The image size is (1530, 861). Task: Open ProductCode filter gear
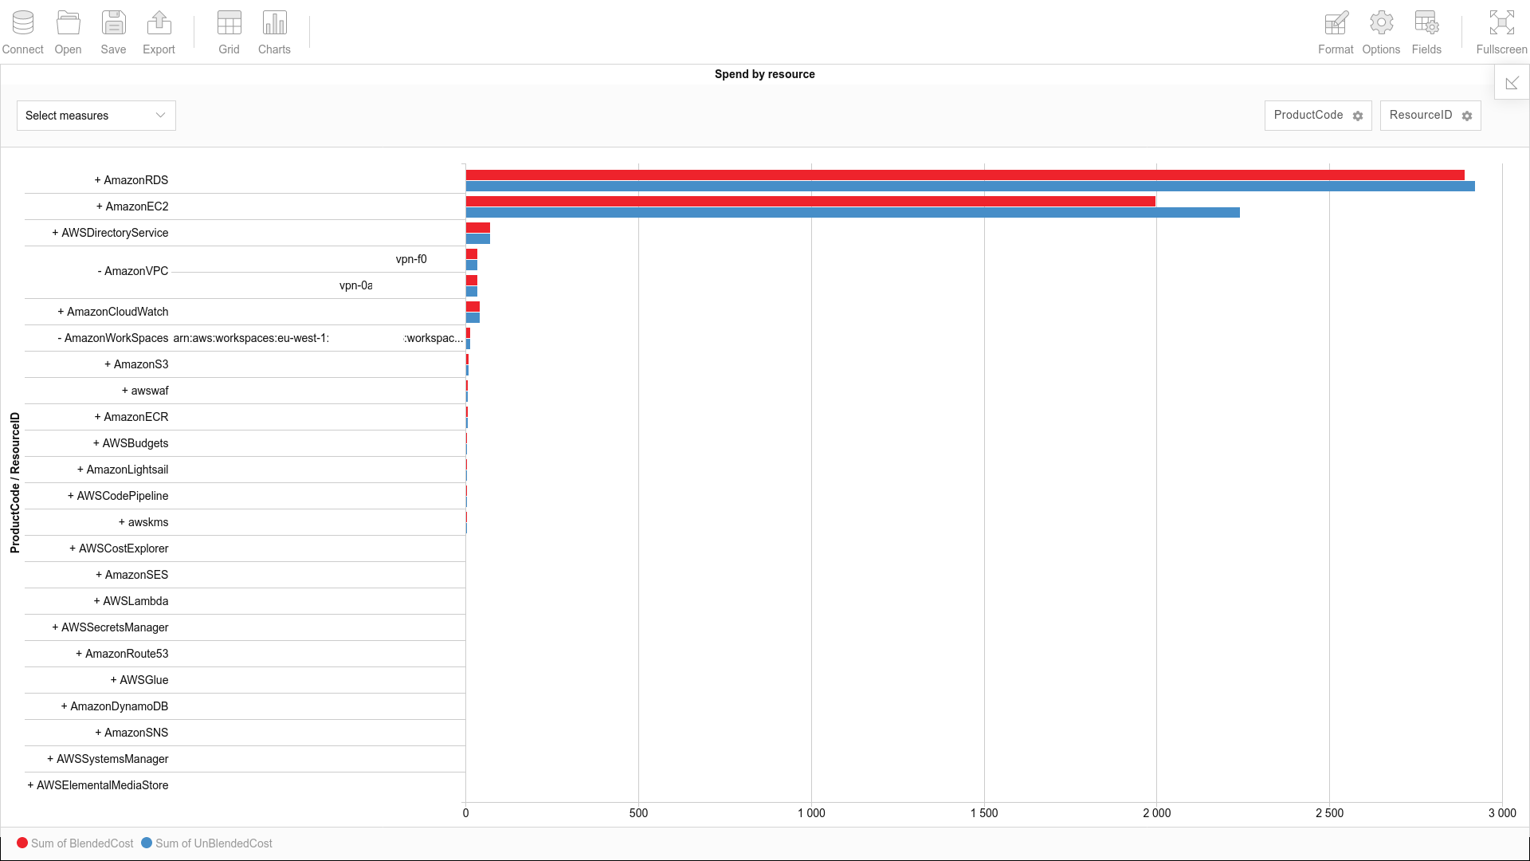coord(1358,116)
